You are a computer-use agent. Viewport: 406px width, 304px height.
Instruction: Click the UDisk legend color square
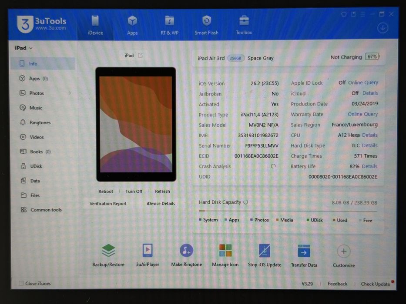point(308,220)
